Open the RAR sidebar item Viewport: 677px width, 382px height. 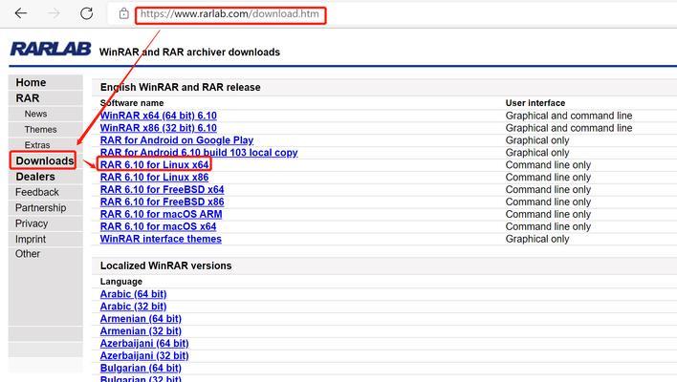[x=28, y=98]
